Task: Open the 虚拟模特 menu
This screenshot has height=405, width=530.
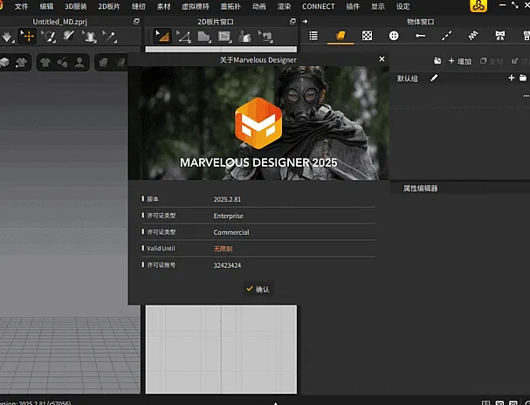Action: pyautogui.click(x=196, y=6)
